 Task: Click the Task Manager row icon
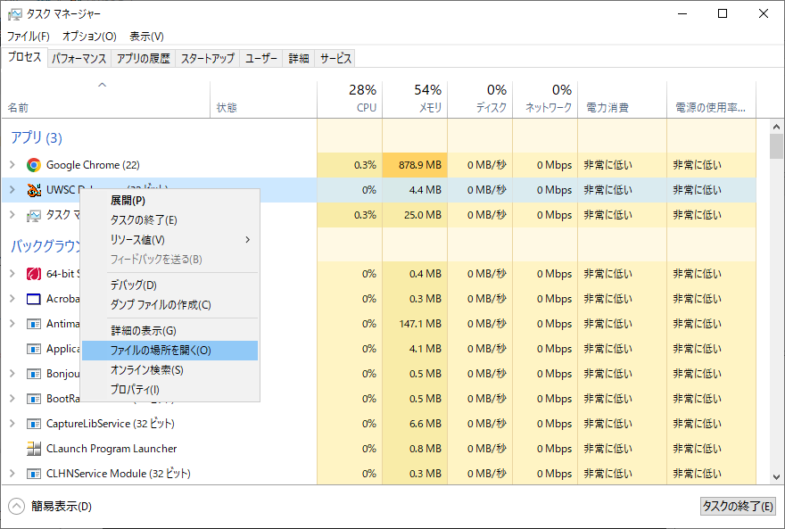(34, 215)
